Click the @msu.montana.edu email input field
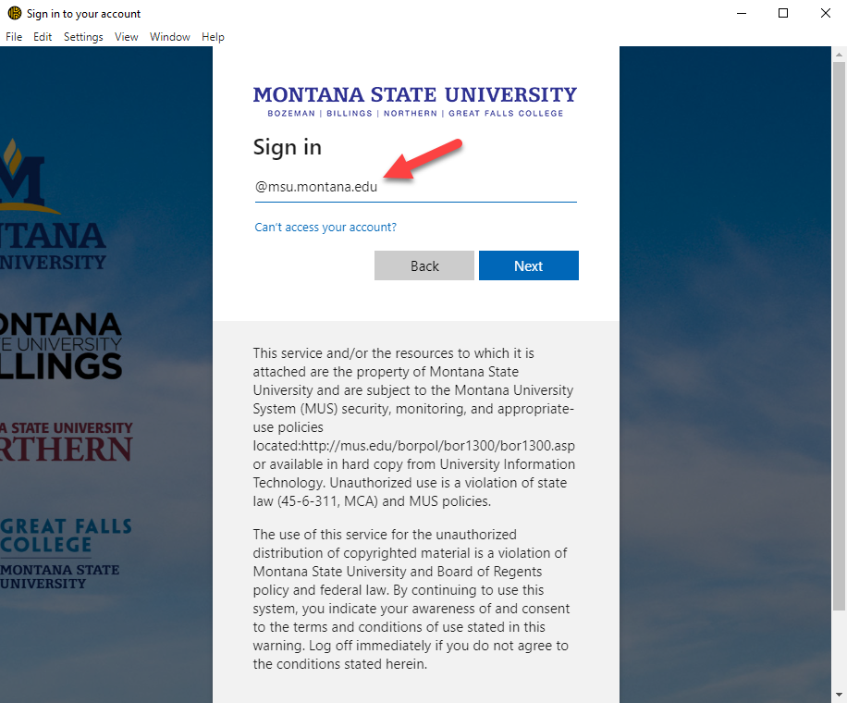 415,187
